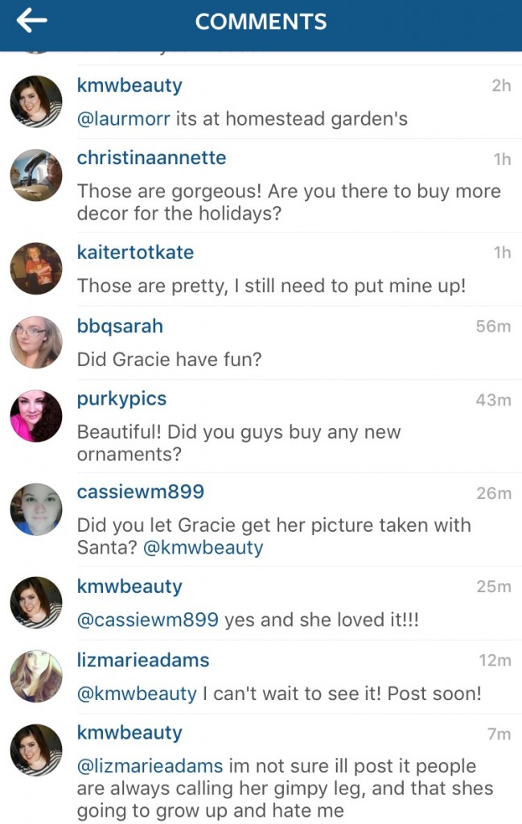Select the 'Did Gracie have fun?' comment
Viewport: 522px width, 824px height.
coord(170,359)
